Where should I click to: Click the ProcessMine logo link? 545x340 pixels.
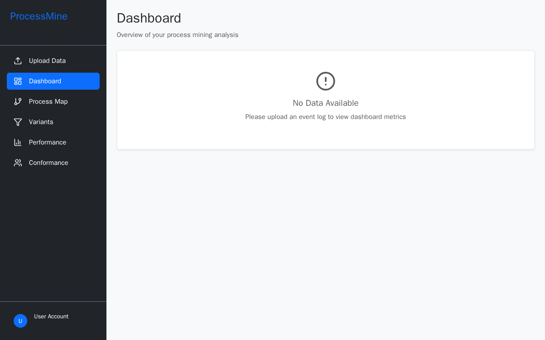39,16
